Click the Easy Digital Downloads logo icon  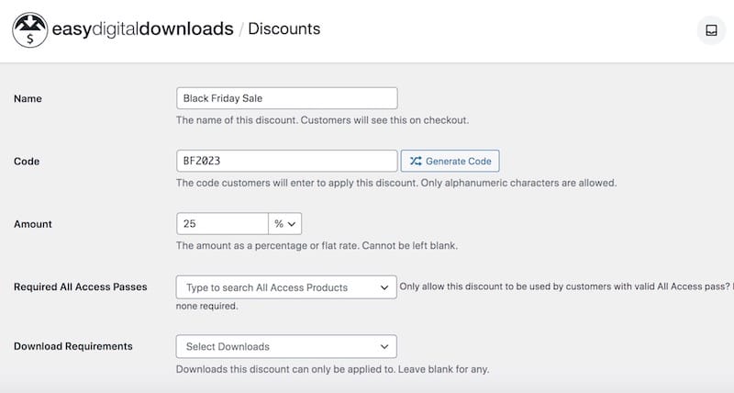(30, 30)
